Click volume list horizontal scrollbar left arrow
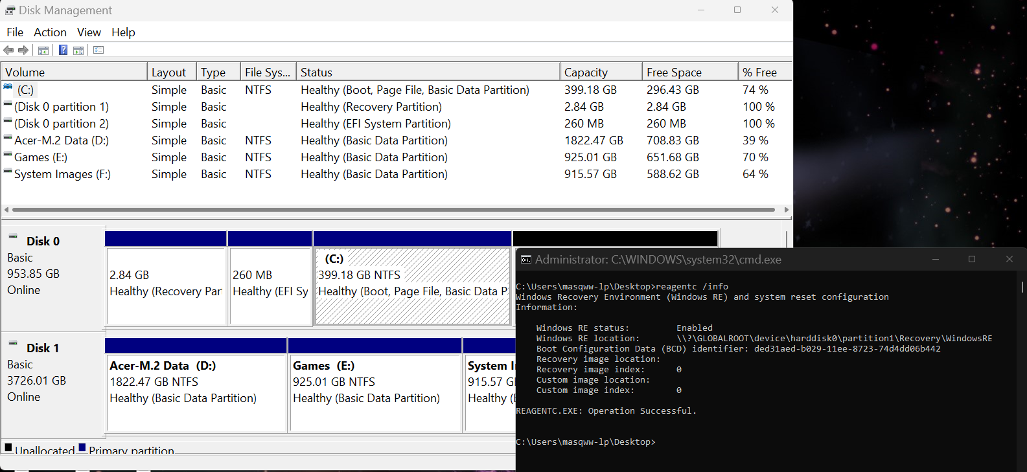1027x472 pixels. [x=6, y=210]
